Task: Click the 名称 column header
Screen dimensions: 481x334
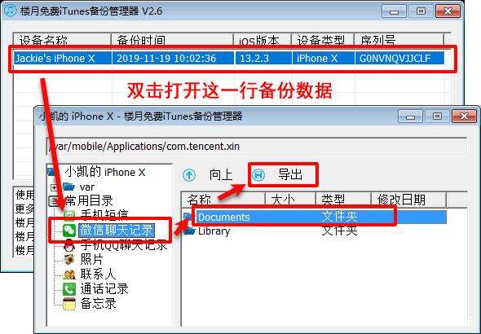Action: pyautogui.click(x=223, y=200)
